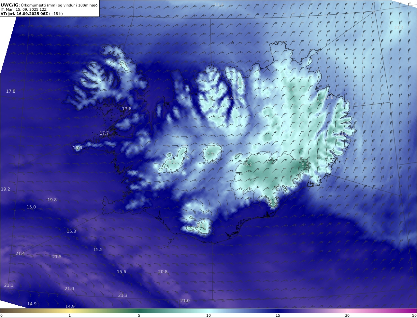This screenshot has width=417, height=318.
Task: Click the map value 19.8
Action: (52, 200)
